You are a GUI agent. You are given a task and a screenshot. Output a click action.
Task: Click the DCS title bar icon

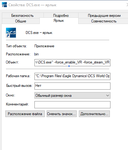4,5
